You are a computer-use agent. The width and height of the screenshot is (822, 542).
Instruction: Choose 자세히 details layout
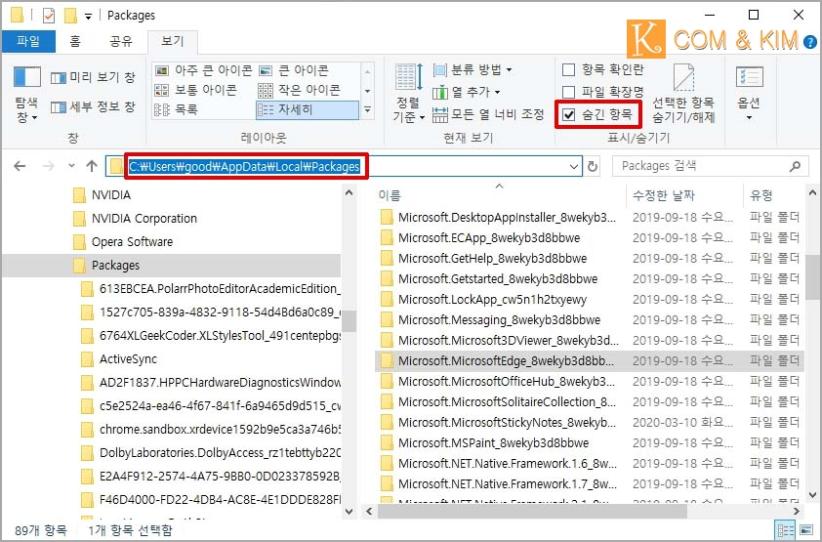click(x=308, y=109)
